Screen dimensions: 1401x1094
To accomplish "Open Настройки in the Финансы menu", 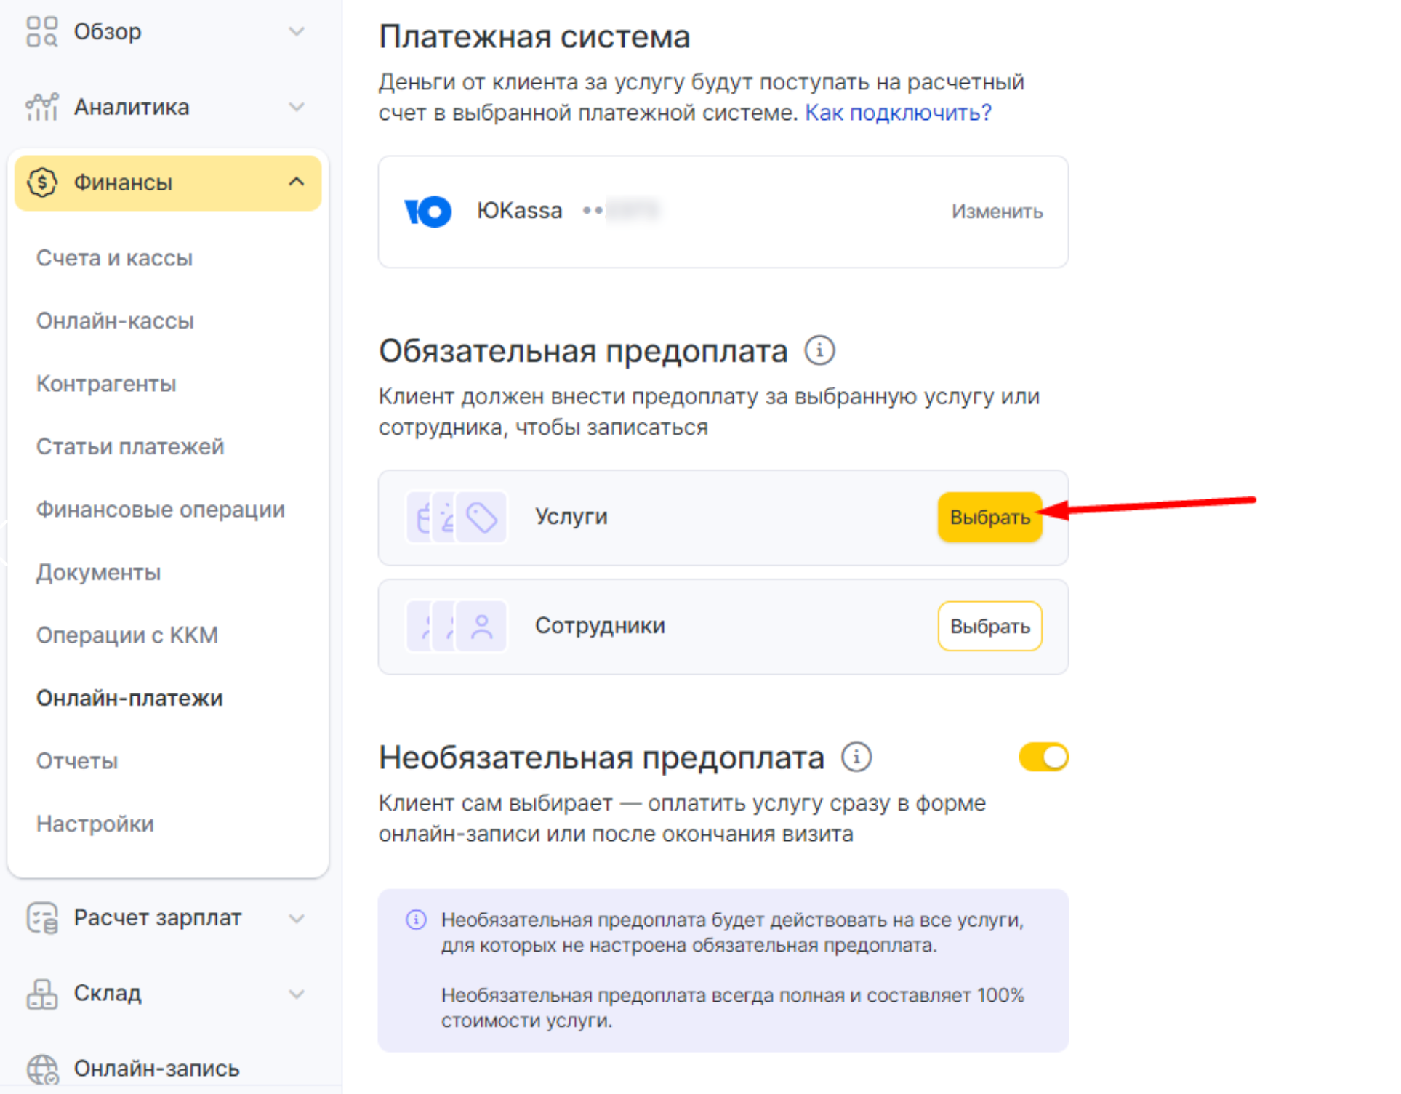I will click(x=95, y=824).
